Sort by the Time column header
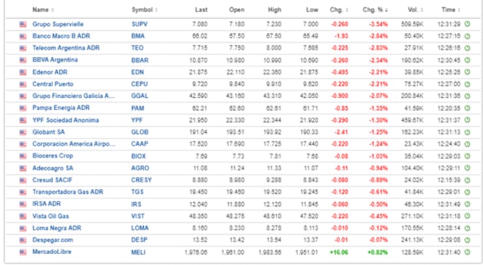 449,10
